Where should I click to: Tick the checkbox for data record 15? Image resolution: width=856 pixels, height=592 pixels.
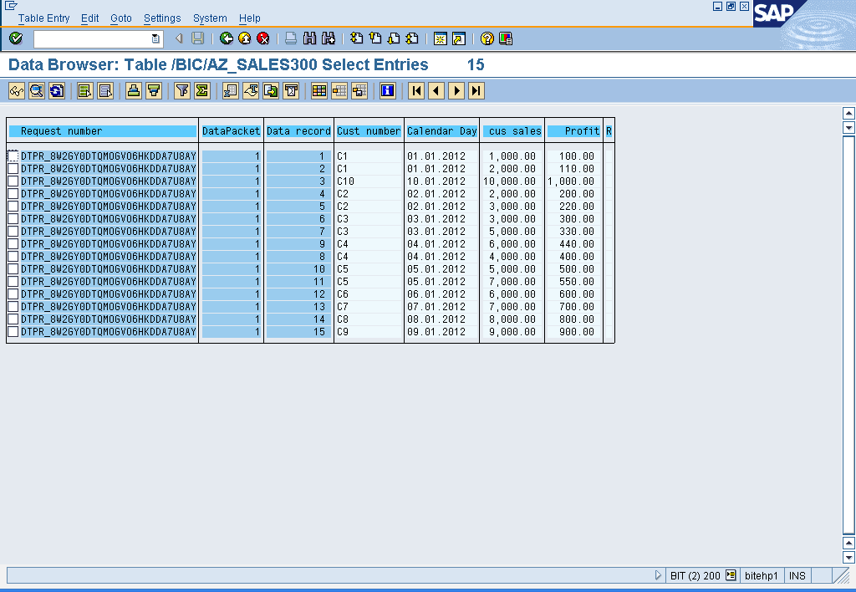(13, 332)
